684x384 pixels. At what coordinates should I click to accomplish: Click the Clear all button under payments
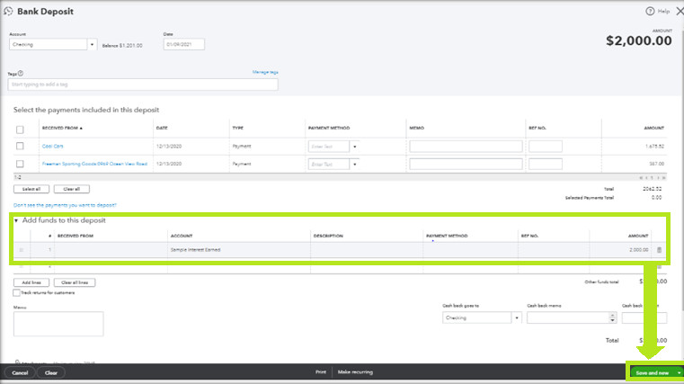[x=72, y=189]
